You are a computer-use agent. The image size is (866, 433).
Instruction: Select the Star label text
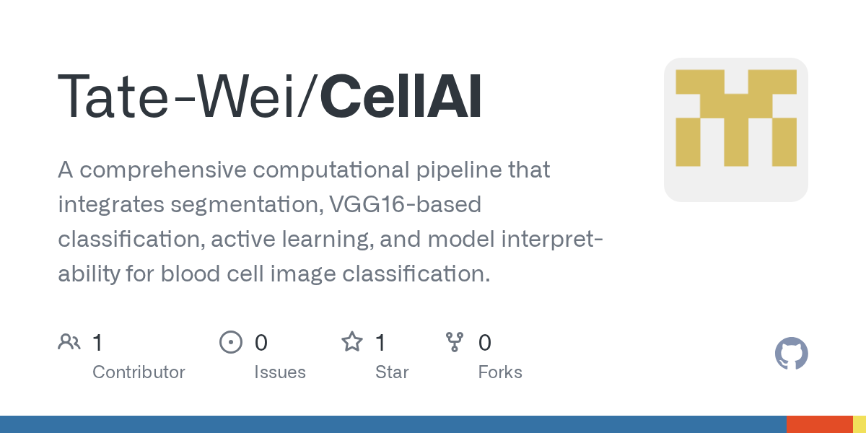click(x=392, y=372)
